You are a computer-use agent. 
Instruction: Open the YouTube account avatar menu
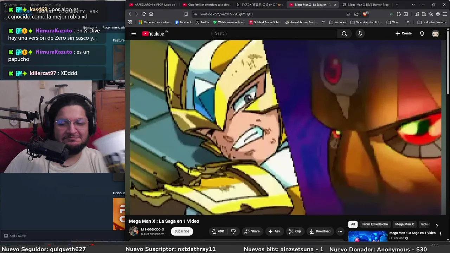pyautogui.click(x=436, y=34)
